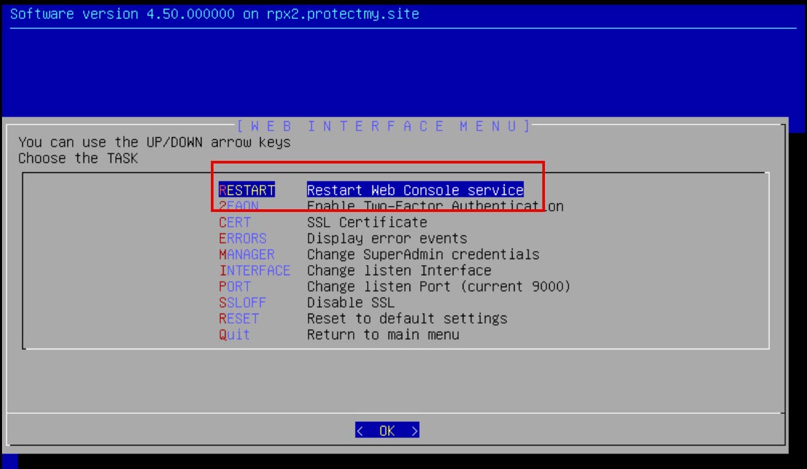Click 'Display error events' description
Image resolution: width=807 pixels, height=469 pixels.
[387, 239]
